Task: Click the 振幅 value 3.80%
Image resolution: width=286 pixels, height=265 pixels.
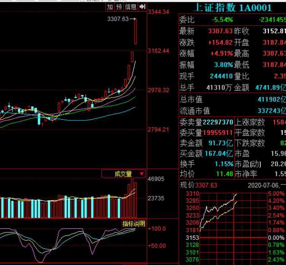Action: [224, 65]
